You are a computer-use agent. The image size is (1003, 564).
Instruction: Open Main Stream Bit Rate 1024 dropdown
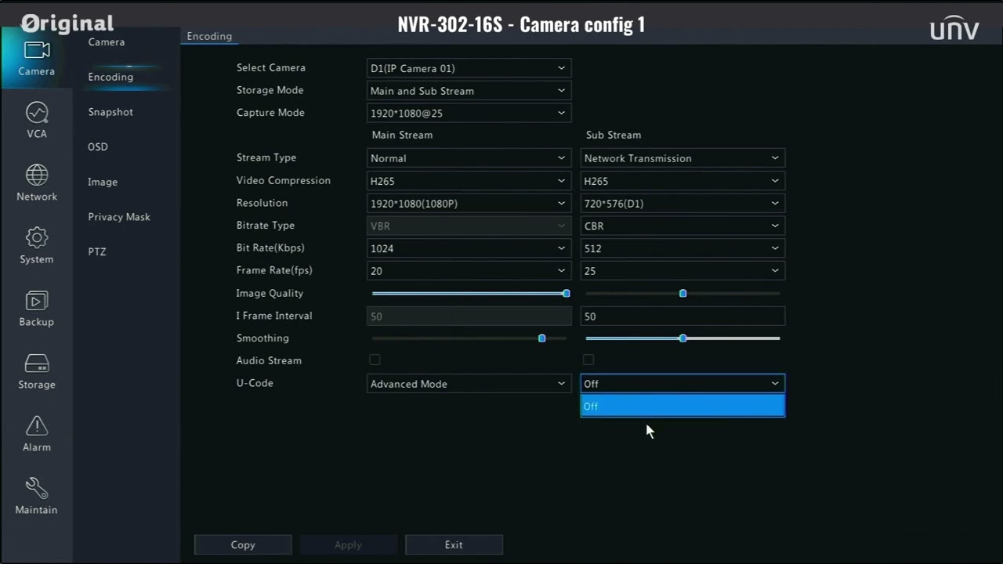coord(469,248)
